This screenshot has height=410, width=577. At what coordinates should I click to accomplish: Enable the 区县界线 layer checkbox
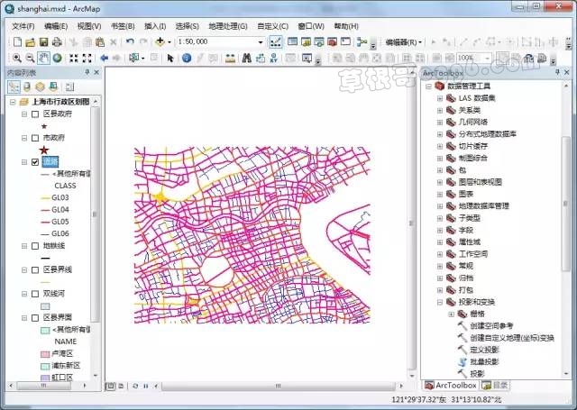[35, 270]
